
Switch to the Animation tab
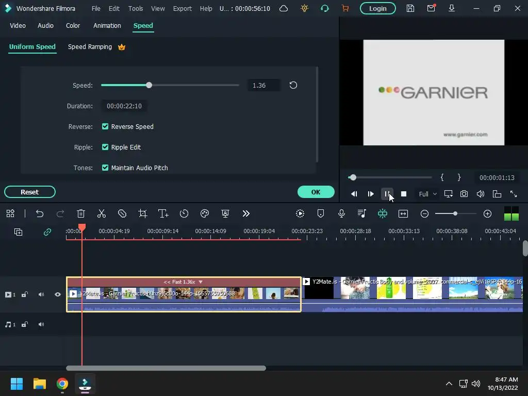(x=107, y=26)
